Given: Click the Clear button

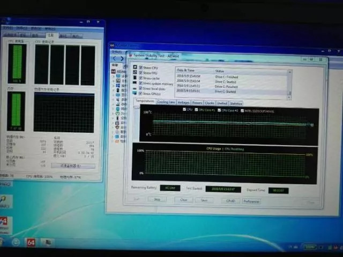Looking at the screenshot, I should [x=183, y=200].
